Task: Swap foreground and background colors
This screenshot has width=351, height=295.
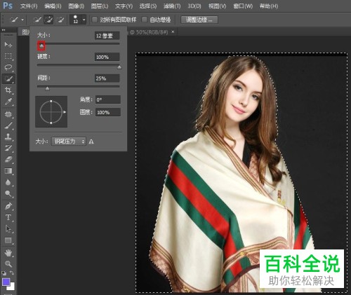Action: (12, 273)
